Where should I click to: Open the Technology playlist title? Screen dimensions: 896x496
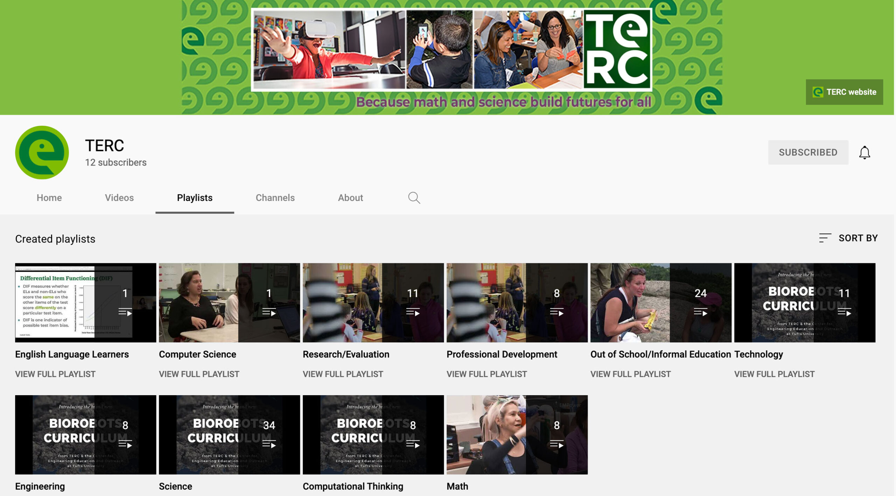pyautogui.click(x=758, y=354)
